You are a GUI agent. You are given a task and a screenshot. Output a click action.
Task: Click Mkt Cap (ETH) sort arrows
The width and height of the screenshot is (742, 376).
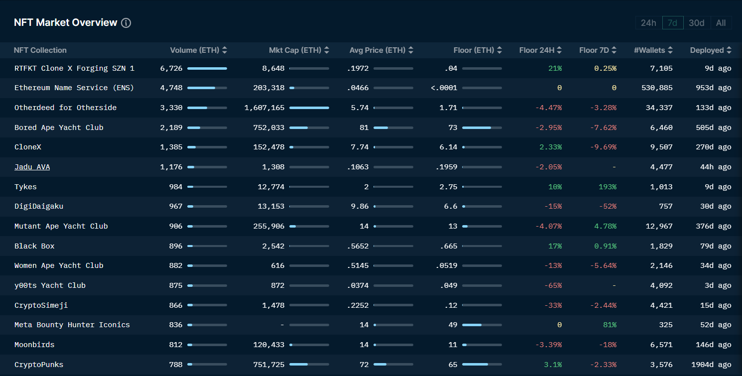pyautogui.click(x=327, y=50)
